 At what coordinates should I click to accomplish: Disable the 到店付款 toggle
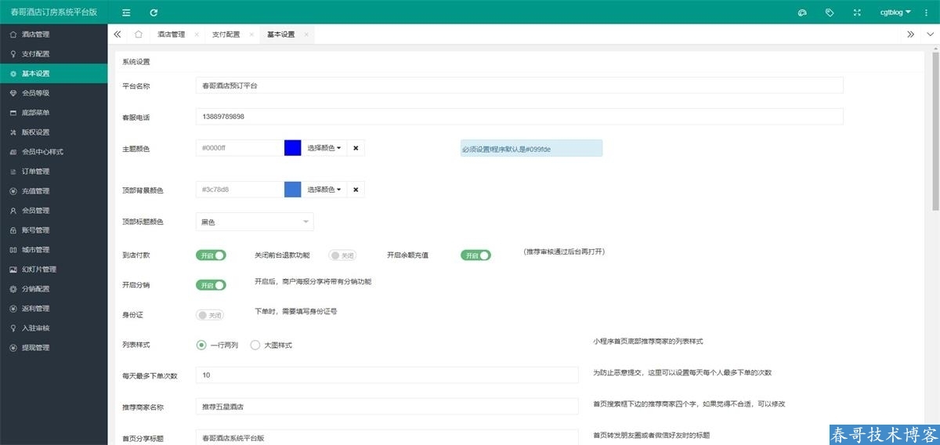211,255
